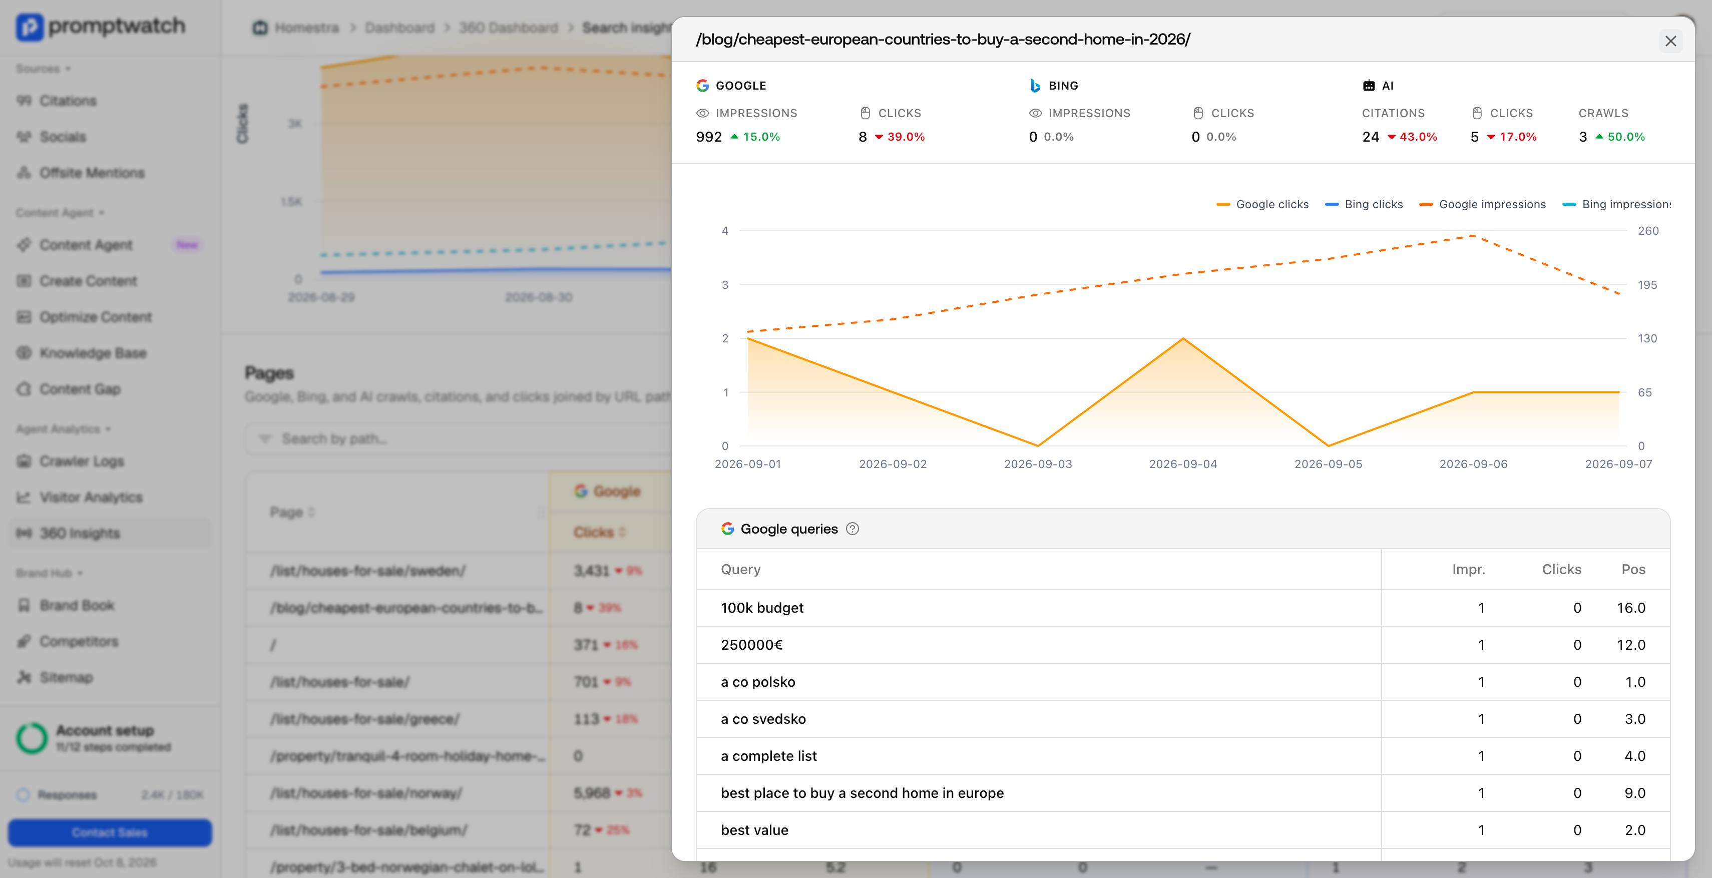Screen dimensions: 1712x878
Task: Sort queries by Clicks column header
Action: click(x=1561, y=570)
